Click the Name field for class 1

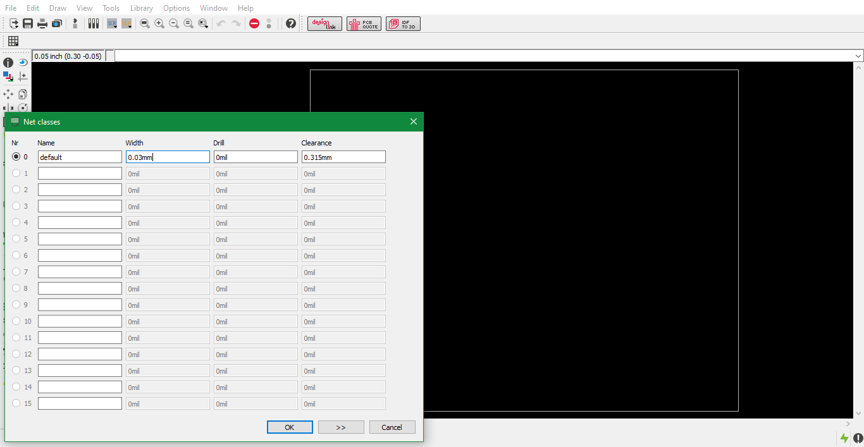[80, 173]
